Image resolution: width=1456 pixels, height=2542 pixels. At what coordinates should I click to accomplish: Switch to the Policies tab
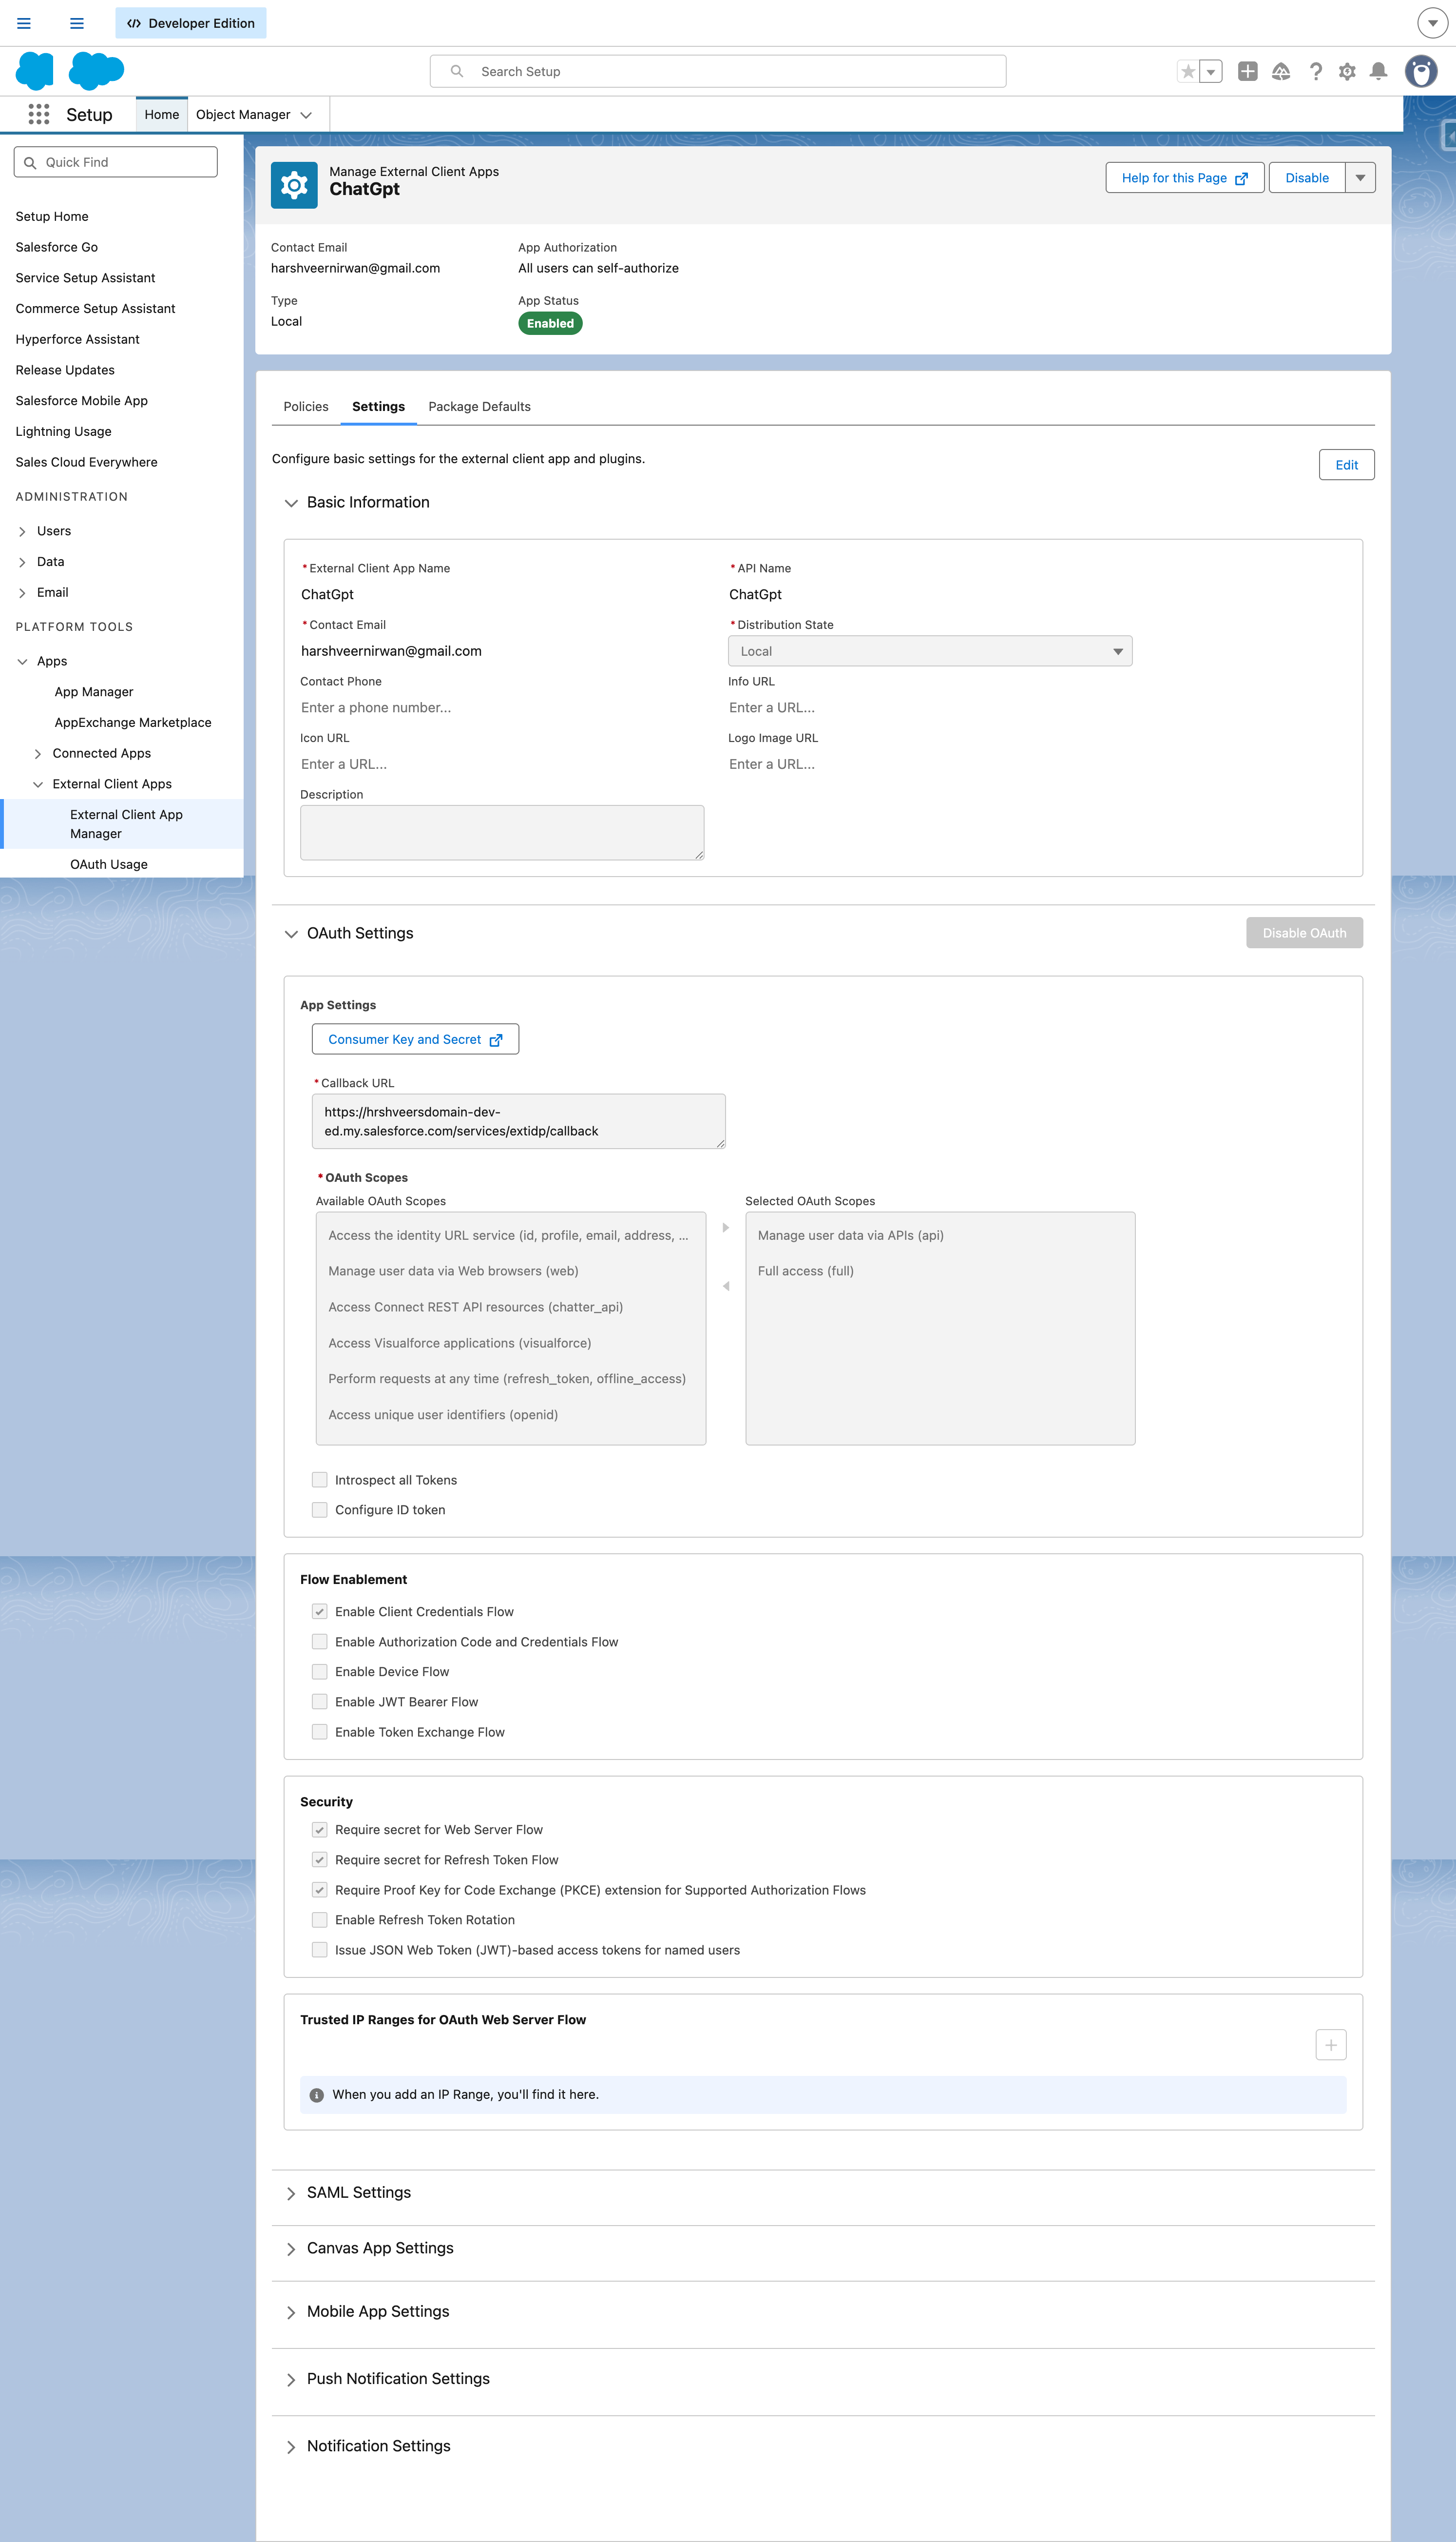coord(305,406)
